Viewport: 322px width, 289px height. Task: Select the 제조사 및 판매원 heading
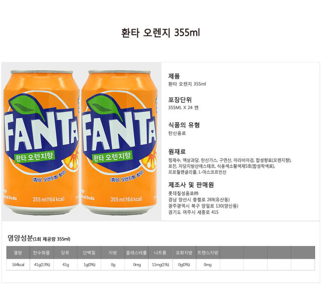pos(191,185)
